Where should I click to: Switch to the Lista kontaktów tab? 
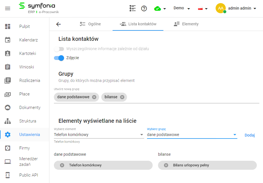(x=138, y=24)
